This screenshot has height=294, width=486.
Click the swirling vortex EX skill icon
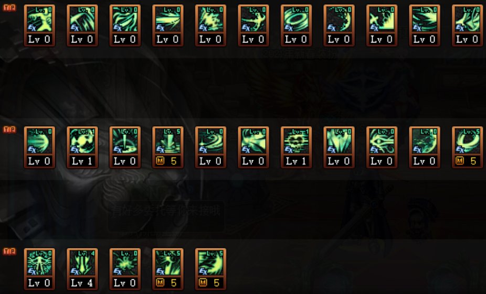pyautogui.click(x=210, y=141)
